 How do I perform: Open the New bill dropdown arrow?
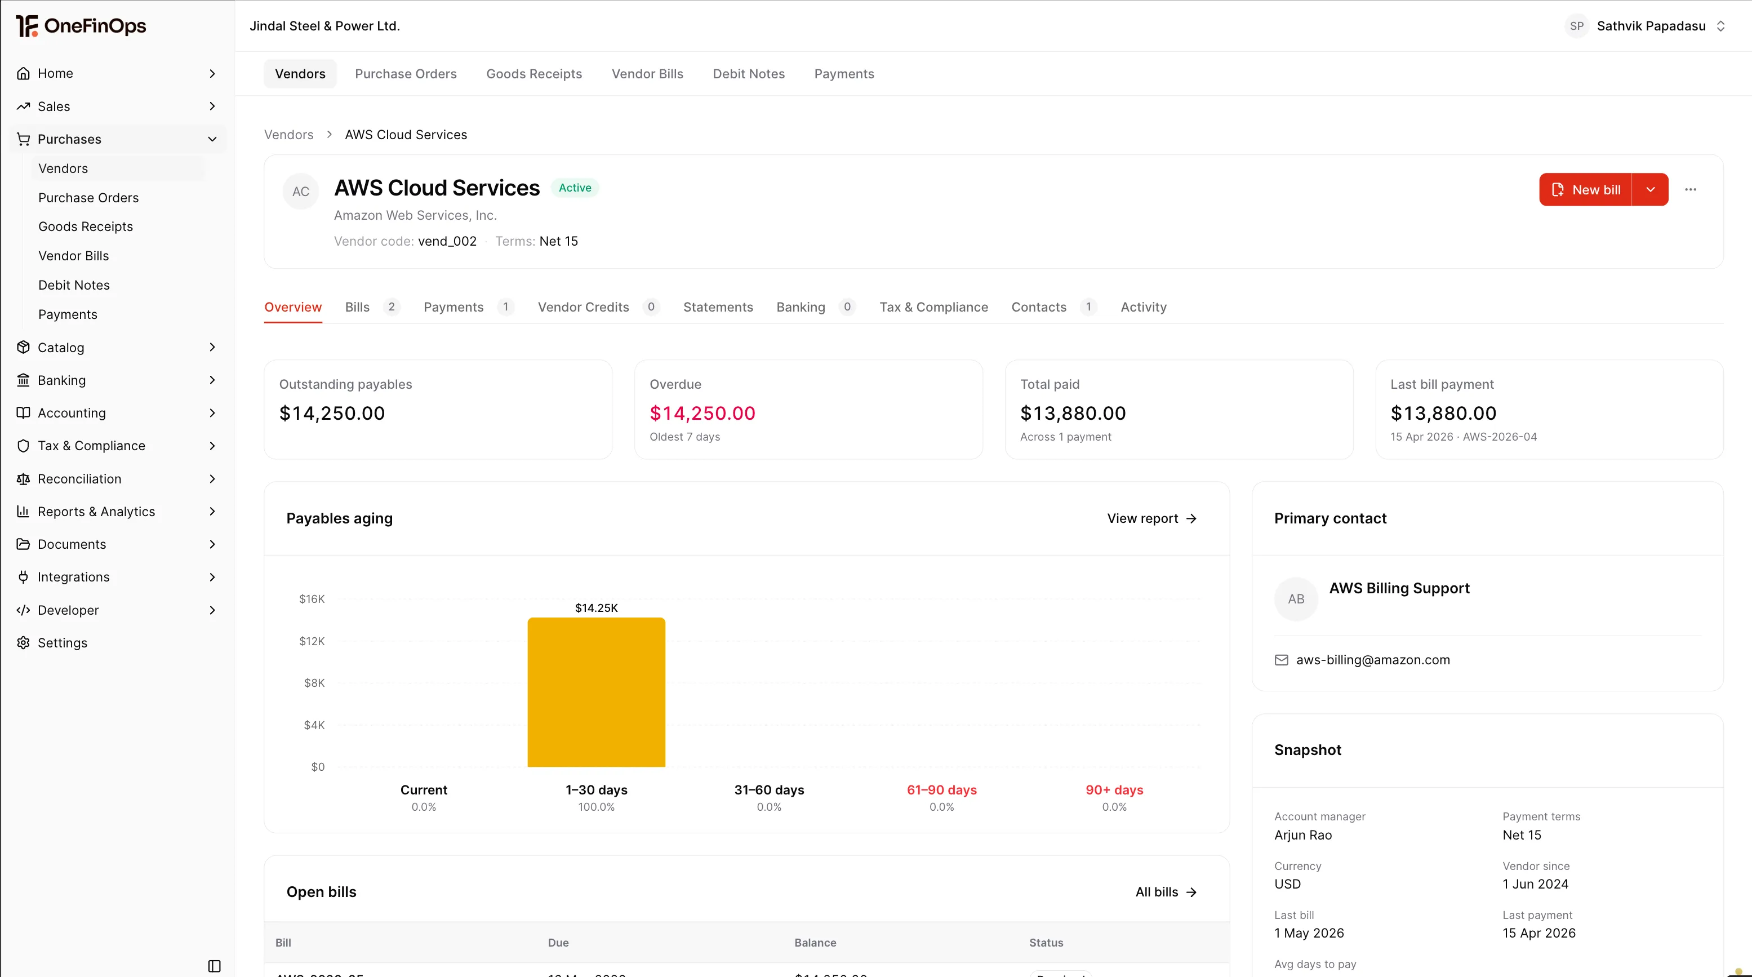point(1651,190)
